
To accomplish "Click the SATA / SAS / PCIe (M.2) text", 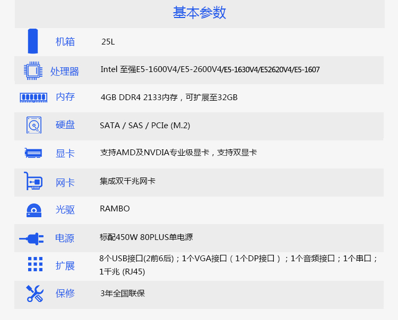I will click(145, 126).
